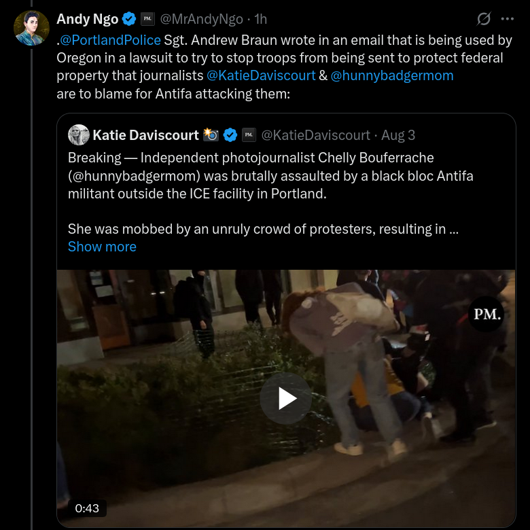Open @hunnybadgermom mention link
The image size is (530, 530).
pyautogui.click(x=391, y=75)
